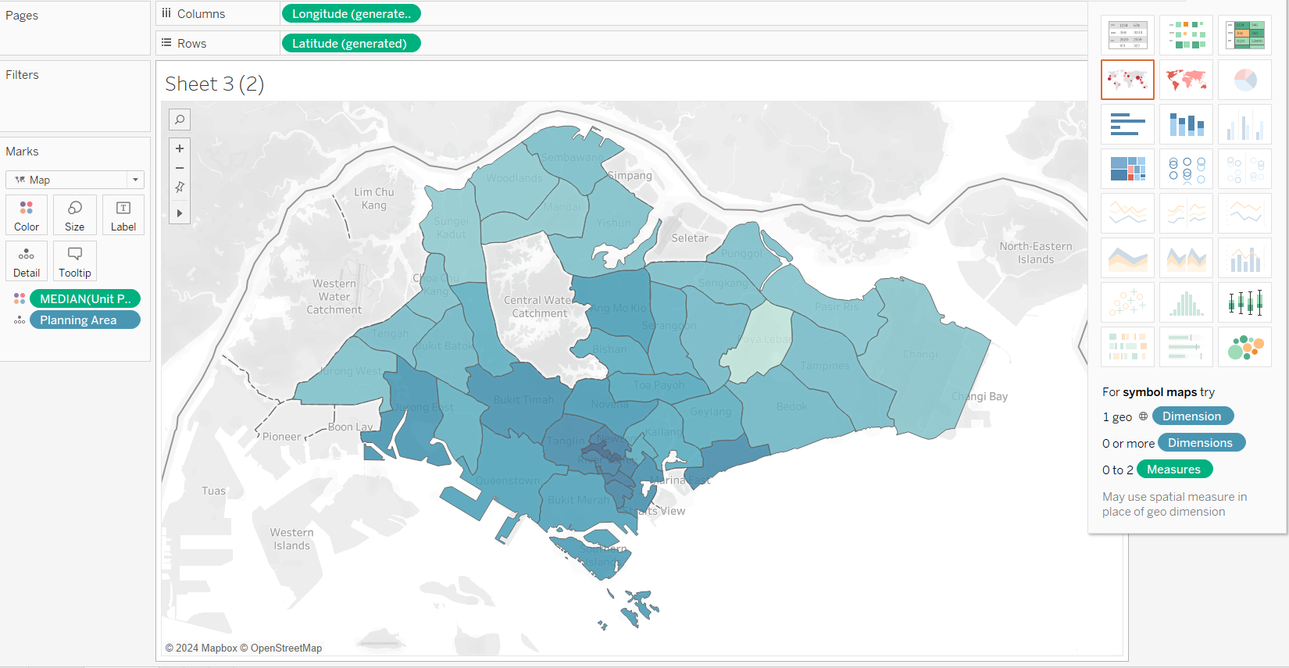
Task: Open the Color marks card
Action: [27, 215]
